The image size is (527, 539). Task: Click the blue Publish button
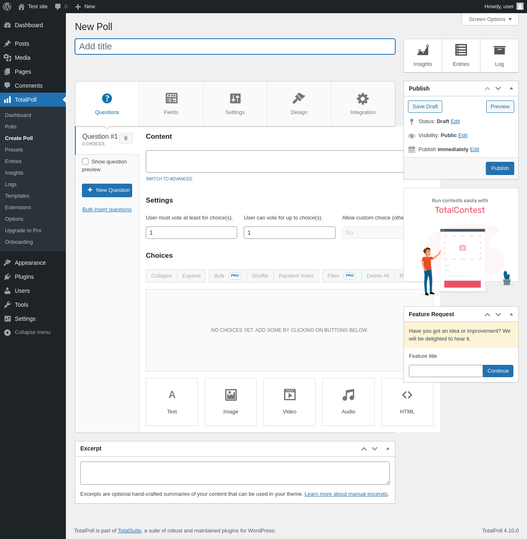click(500, 168)
